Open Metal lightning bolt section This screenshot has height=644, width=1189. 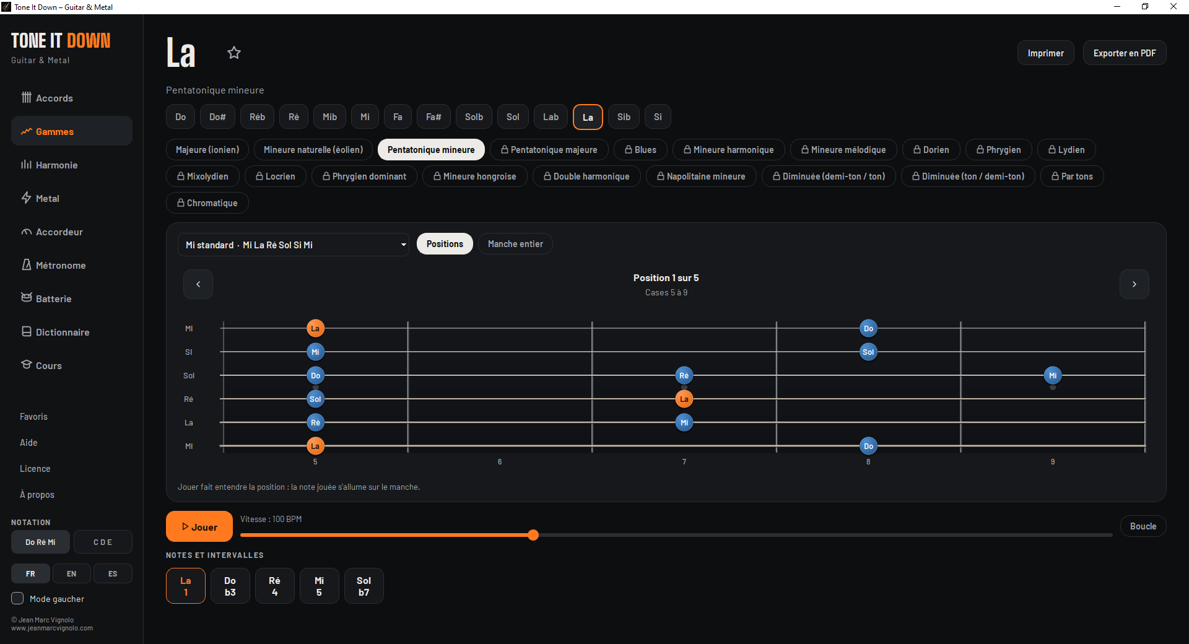tap(27, 198)
